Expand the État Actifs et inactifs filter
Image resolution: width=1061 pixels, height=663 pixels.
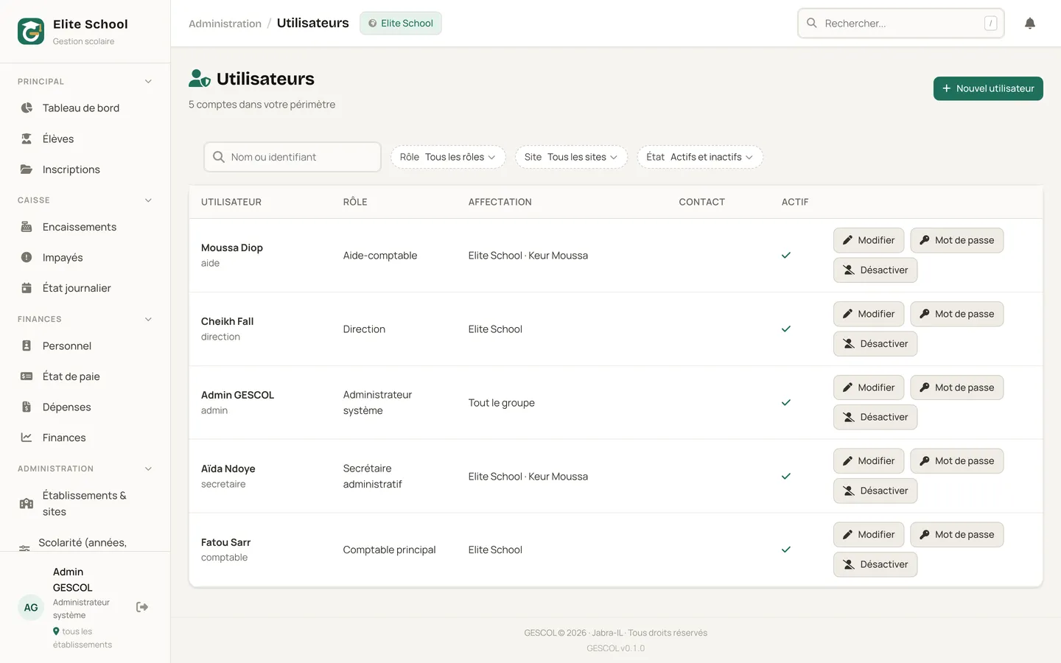[700, 157]
